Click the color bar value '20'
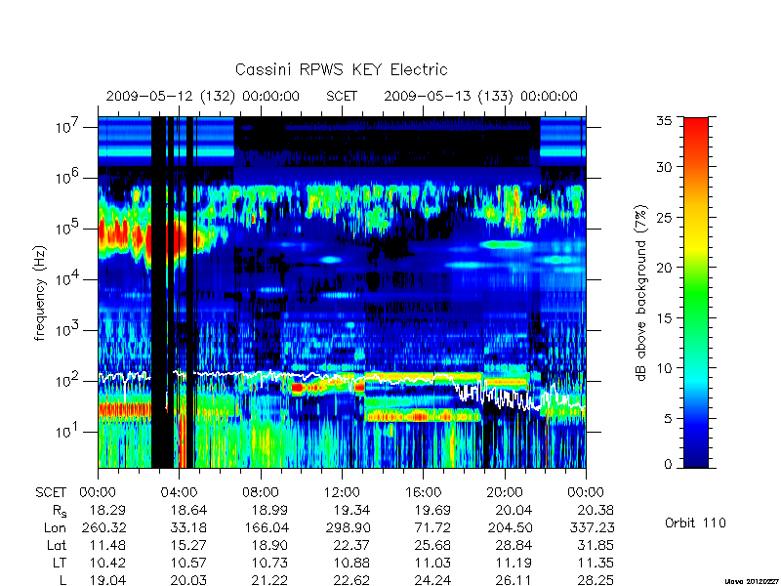The image size is (781, 586). tap(665, 268)
